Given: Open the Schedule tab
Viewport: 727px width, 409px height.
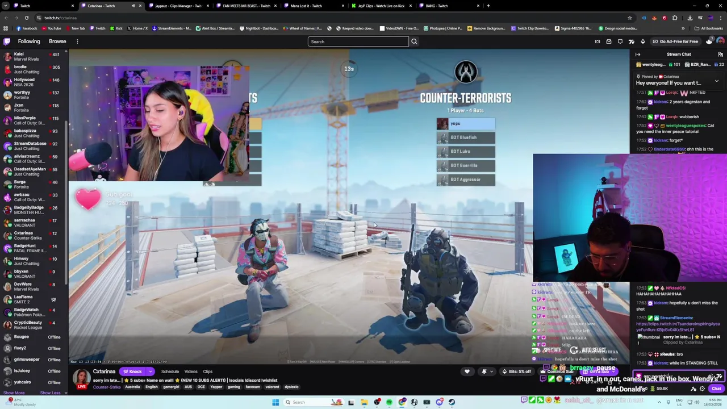Looking at the screenshot, I should (x=170, y=372).
